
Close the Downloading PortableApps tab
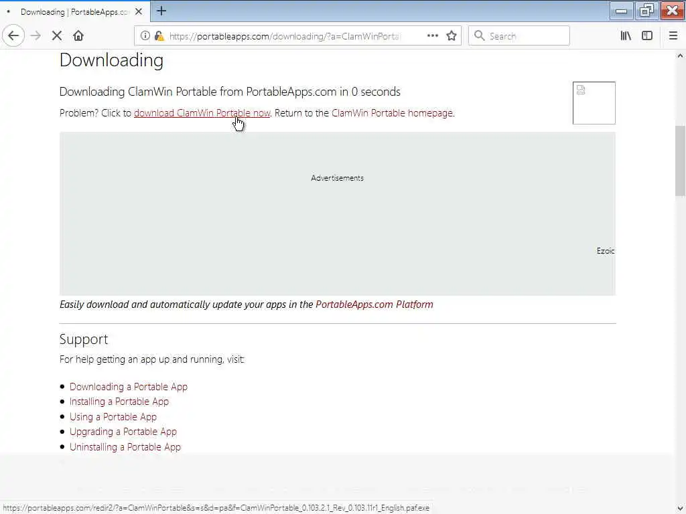[x=139, y=12]
